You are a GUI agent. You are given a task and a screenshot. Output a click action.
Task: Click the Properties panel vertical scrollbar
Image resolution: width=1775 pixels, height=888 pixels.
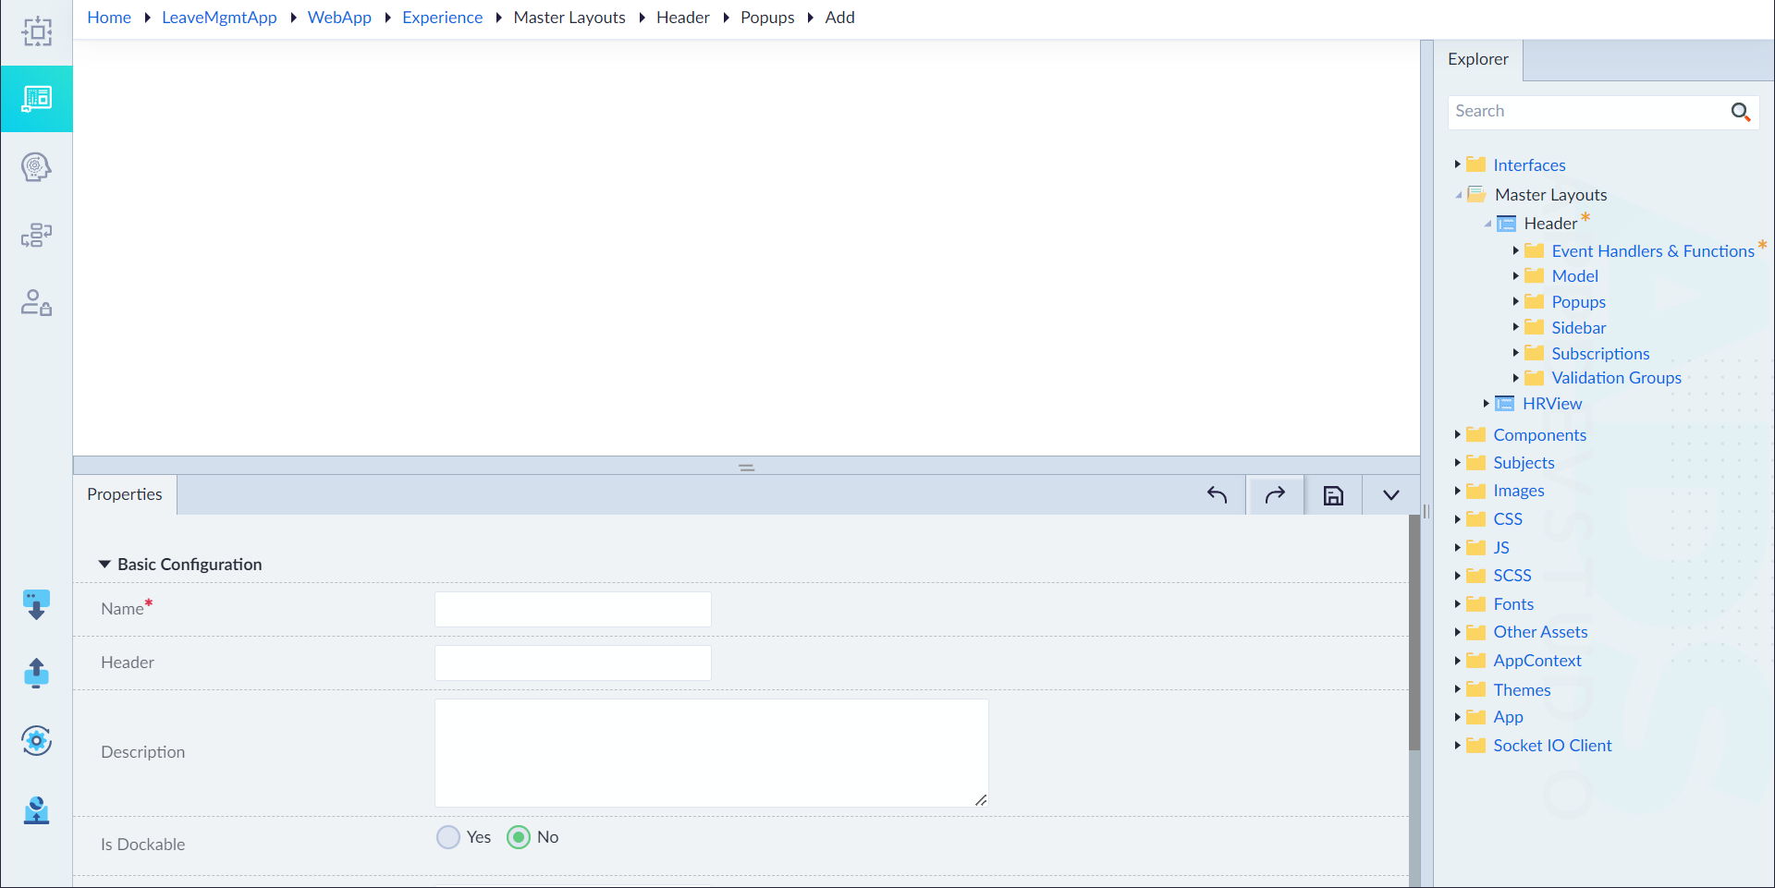[x=1414, y=633]
